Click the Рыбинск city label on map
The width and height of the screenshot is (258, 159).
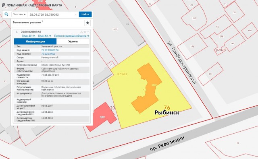pos(167,113)
